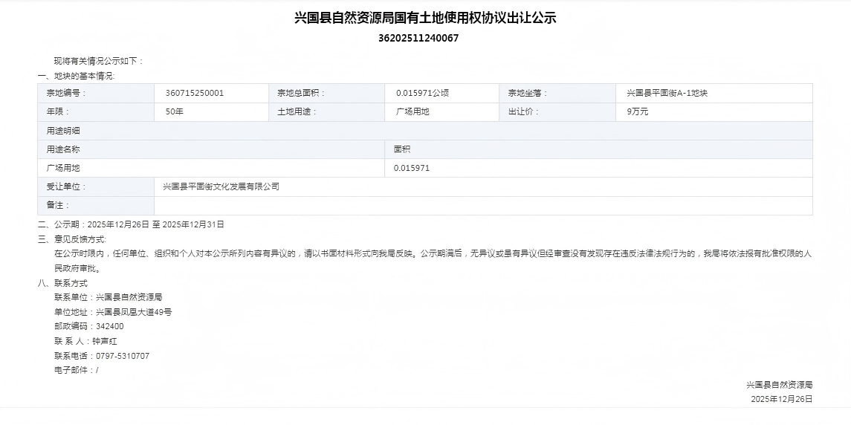
Task: Click the empty 备注 value cell
Action: tap(483, 206)
